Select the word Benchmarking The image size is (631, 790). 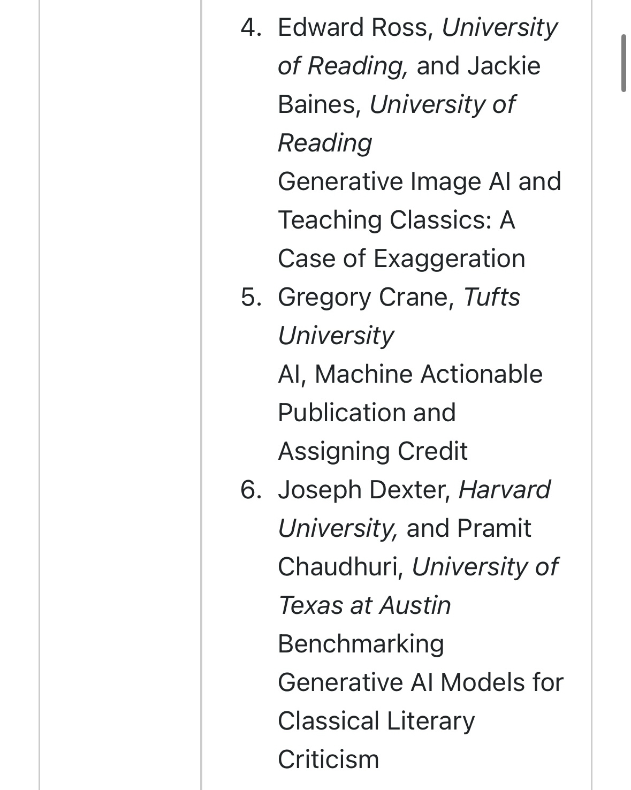pos(361,644)
